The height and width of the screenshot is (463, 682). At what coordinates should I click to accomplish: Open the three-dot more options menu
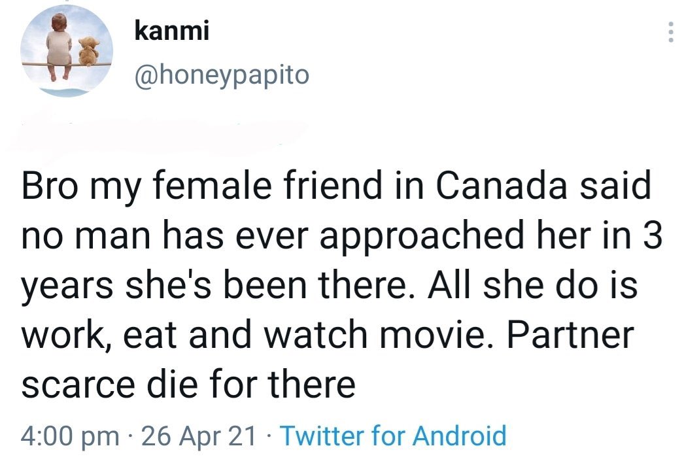pos(671,32)
